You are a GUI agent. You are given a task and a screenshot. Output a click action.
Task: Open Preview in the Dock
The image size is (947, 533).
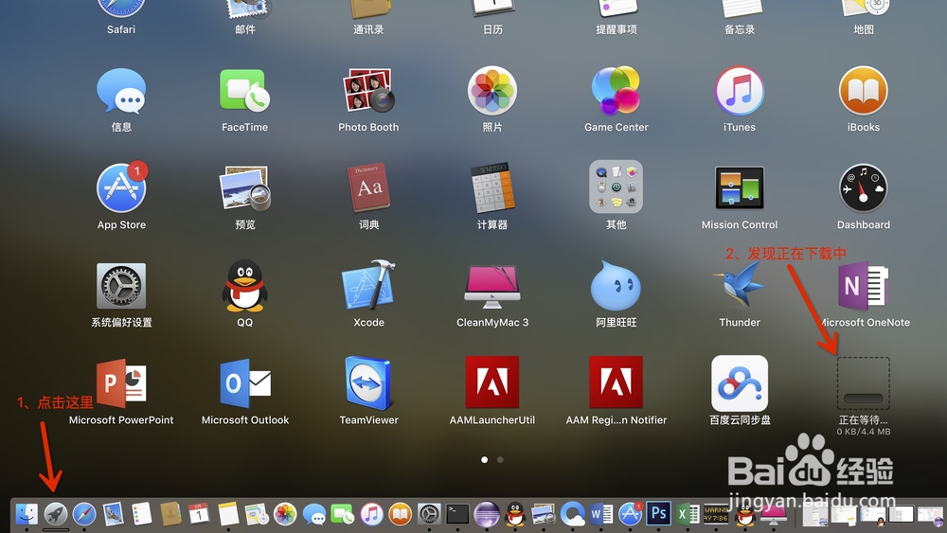(543, 514)
